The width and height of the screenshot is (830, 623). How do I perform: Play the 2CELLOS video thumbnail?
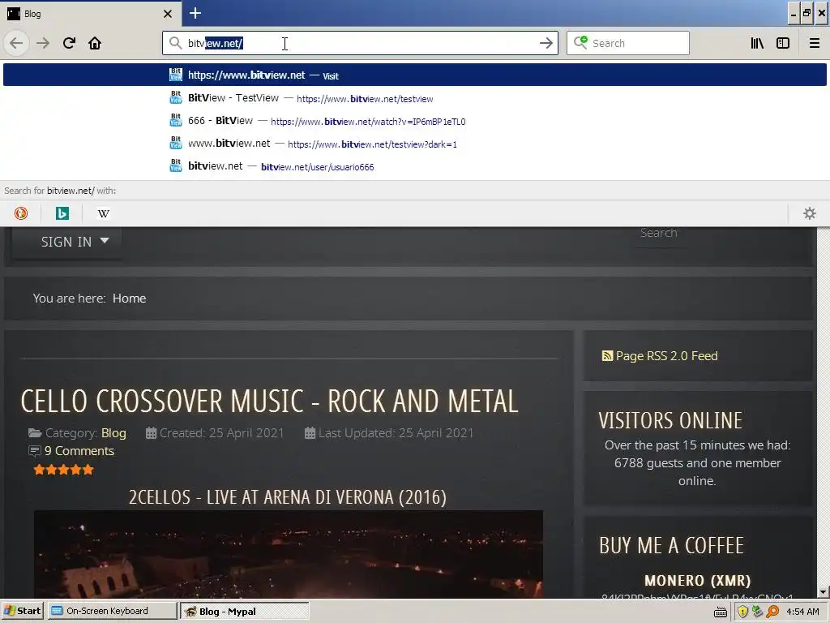pyautogui.click(x=288, y=554)
